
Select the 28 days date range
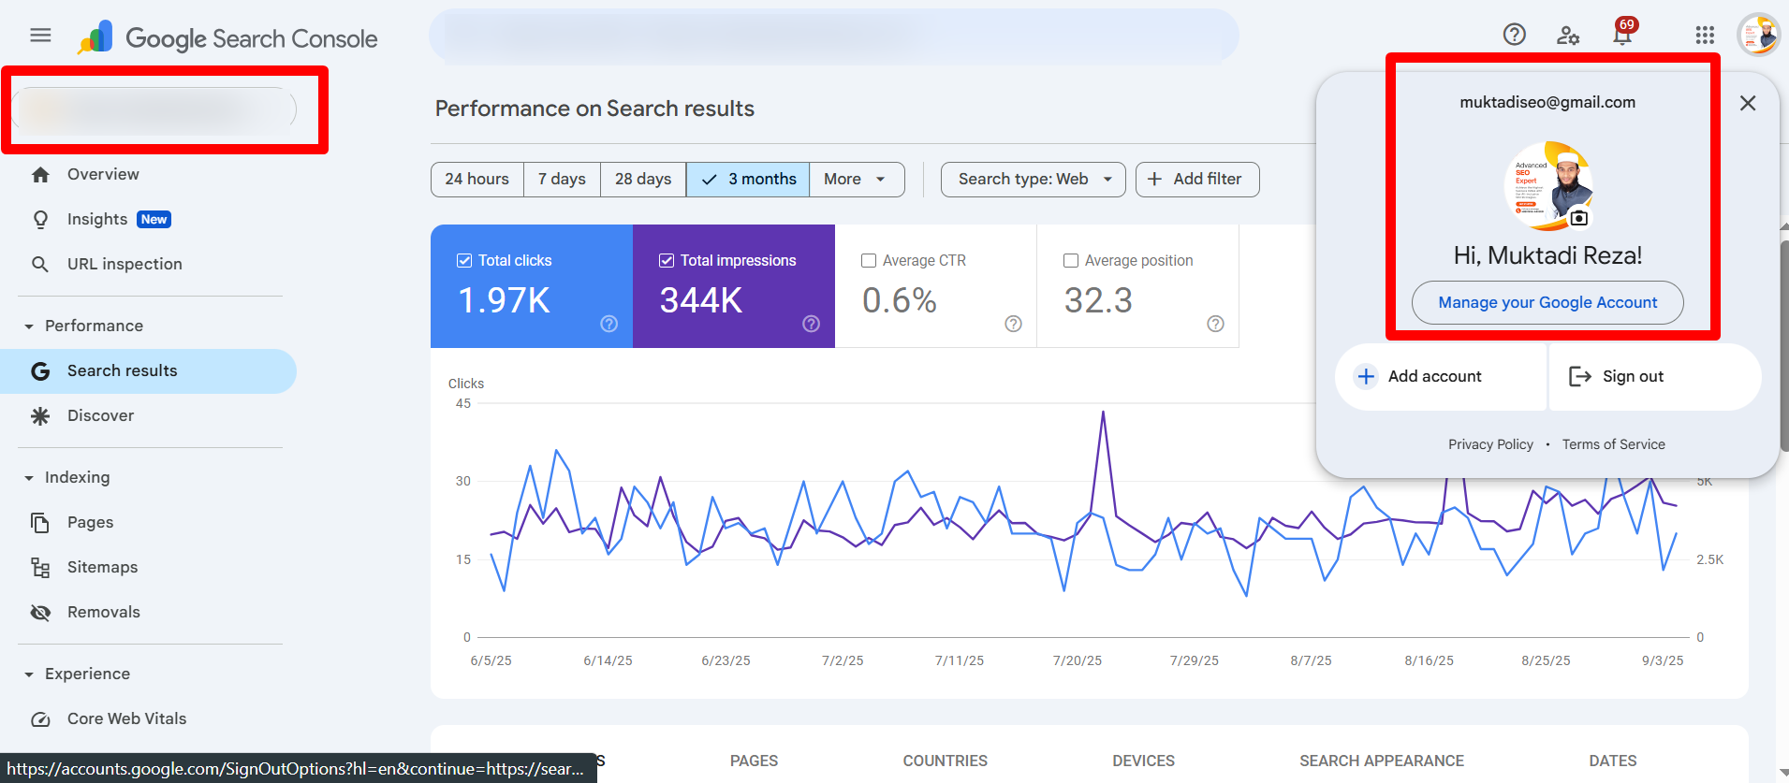coord(643,179)
